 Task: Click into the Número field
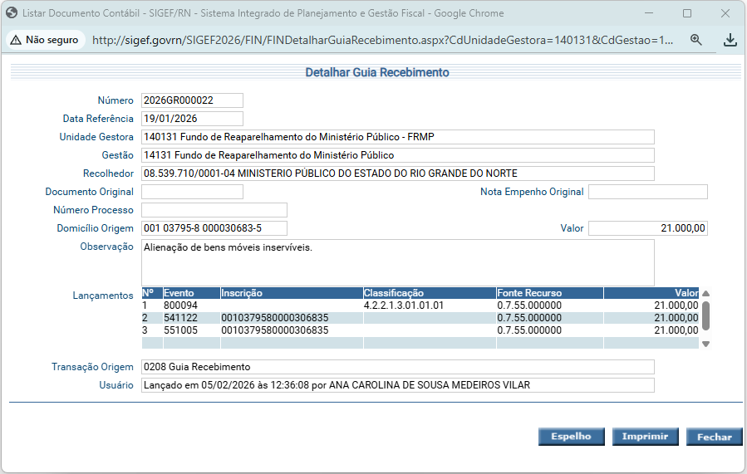192,100
